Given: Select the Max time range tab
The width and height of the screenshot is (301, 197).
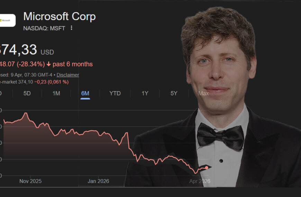Looking at the screenshot, I should pos(203,93).
